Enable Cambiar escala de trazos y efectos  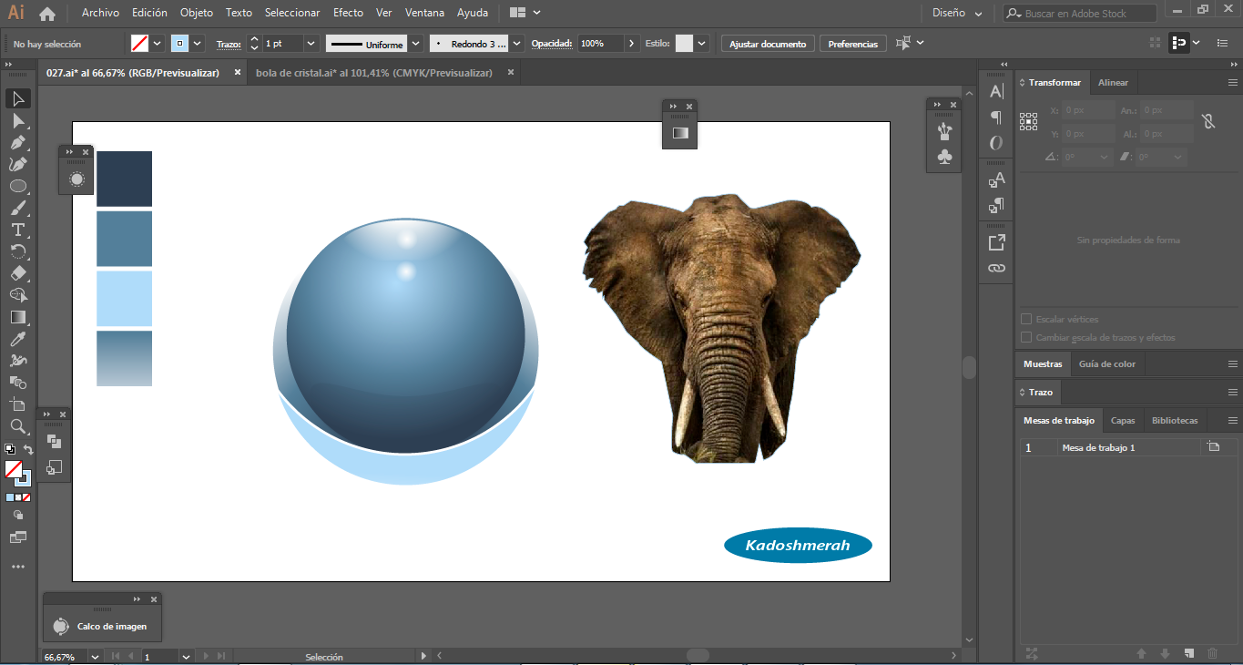pos(1026,338)
